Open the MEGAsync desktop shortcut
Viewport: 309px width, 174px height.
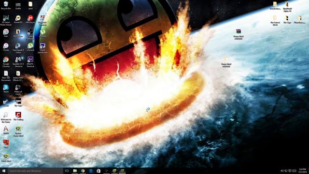coord(30,19)
